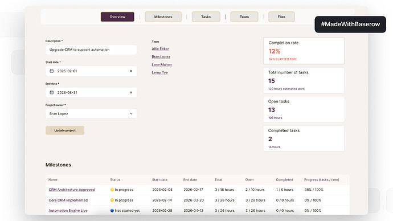Open team member Leroy Tye
The image size is (393, 221).
159,72
